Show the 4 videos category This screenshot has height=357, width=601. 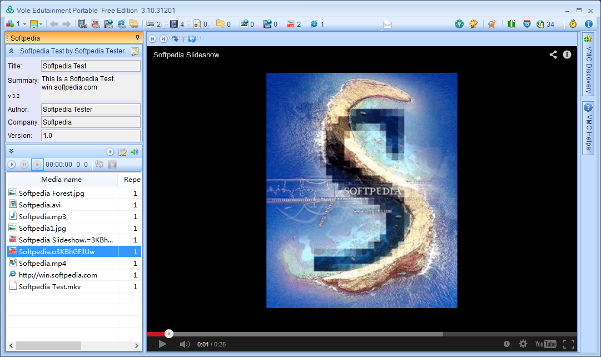177,24
